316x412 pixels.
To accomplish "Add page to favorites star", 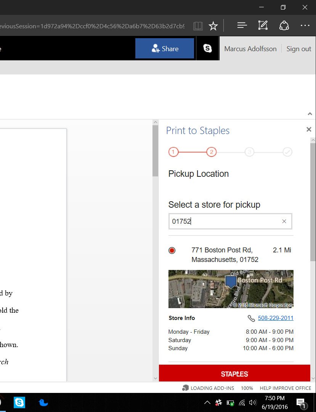I will tap(213, 26).
